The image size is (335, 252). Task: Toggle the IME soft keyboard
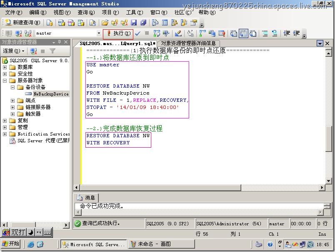[47, 232]
